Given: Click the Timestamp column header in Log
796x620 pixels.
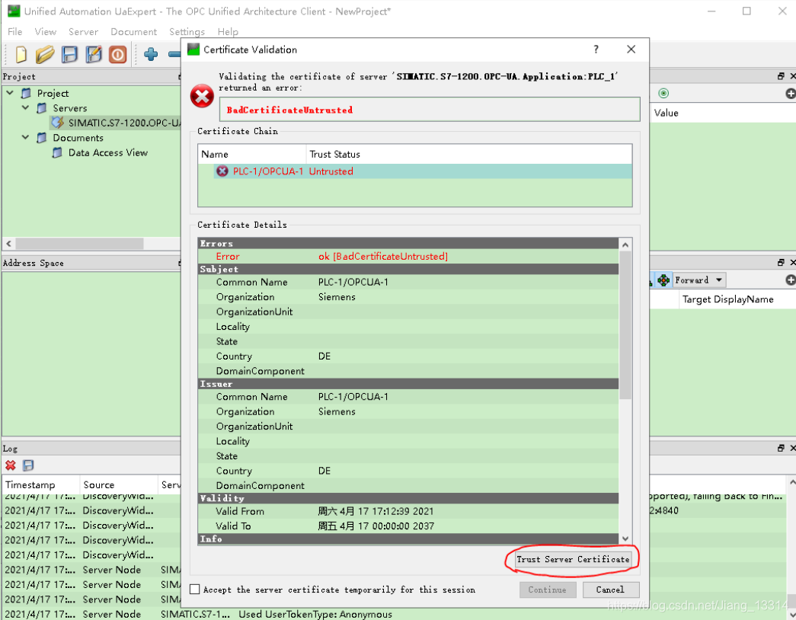Looking at the screenshot, I should coord(41,485).
